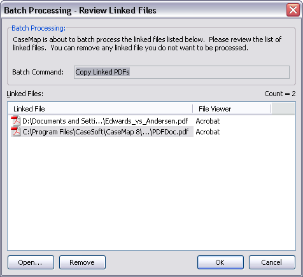303x277 pixels.
Task: Sort by the Linked File column header
Action: pos(101,109)
